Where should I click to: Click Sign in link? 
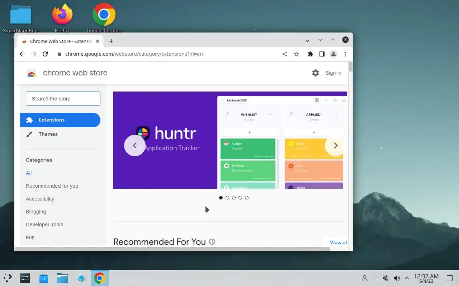point(333,73)
